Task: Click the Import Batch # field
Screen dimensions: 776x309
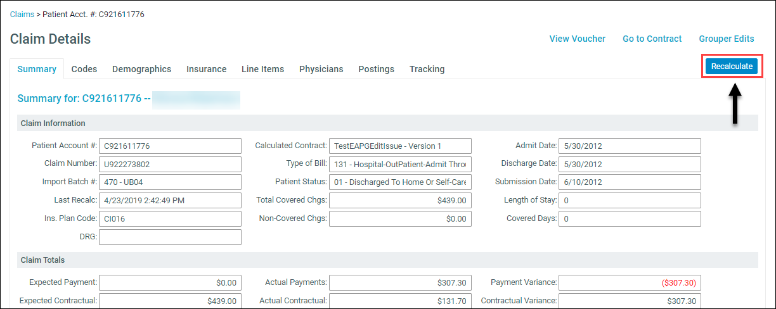Action: pyautogui.click(x=170, y=182)
